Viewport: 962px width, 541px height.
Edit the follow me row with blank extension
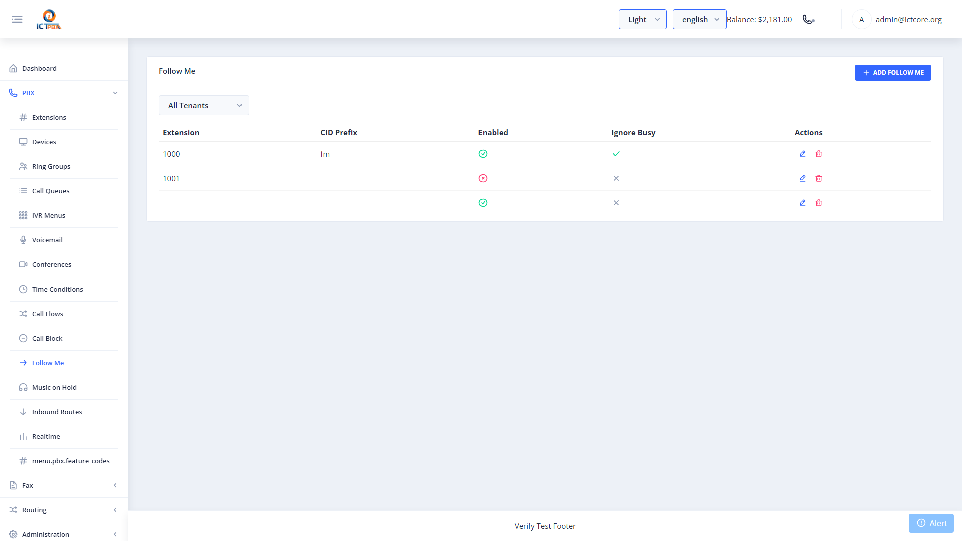803,203
